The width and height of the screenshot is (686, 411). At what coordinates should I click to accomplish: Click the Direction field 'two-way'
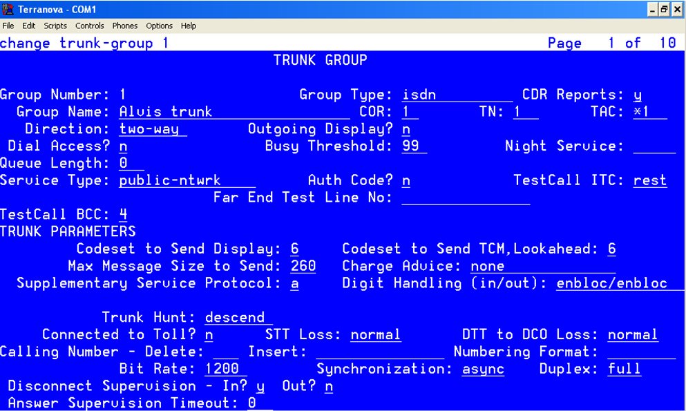pyautogui.click(x=149, y=129)
